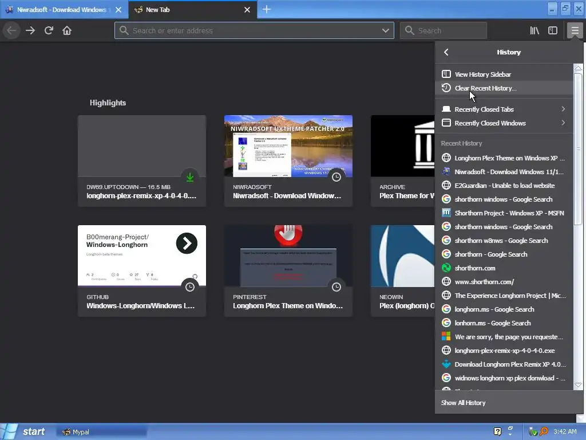586x440 pixels.
Task: Select Clear Recent History...
Action: point(504,88)
